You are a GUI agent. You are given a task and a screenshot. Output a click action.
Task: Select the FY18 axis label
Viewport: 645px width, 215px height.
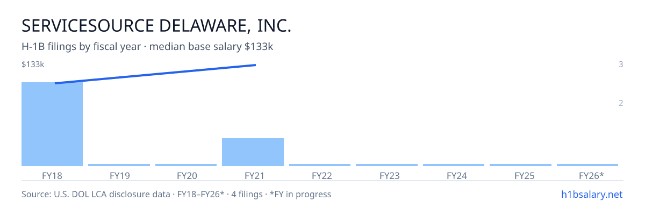52,175
